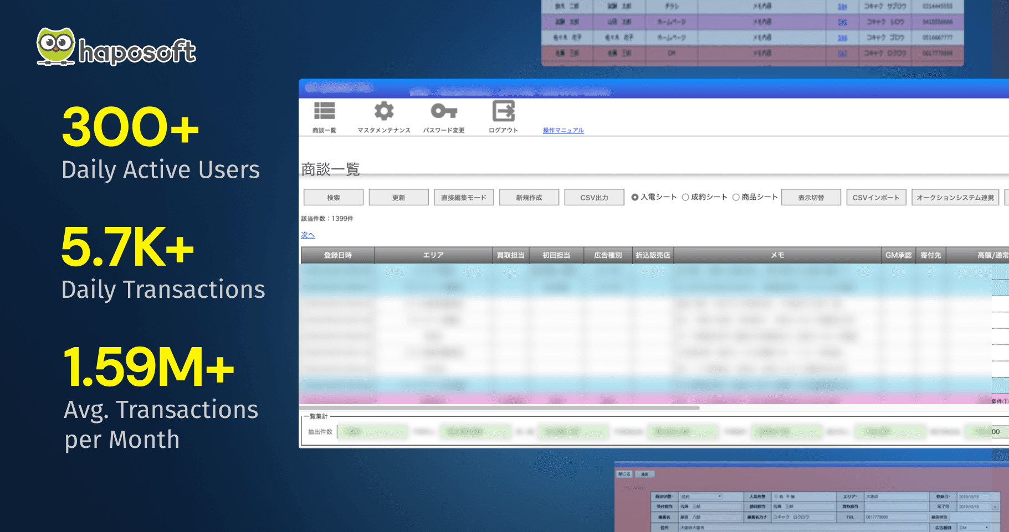Viewport: 1009px width, 532px height.
Task: Click the 検索 search button
Action: click(x=333, y=197)
